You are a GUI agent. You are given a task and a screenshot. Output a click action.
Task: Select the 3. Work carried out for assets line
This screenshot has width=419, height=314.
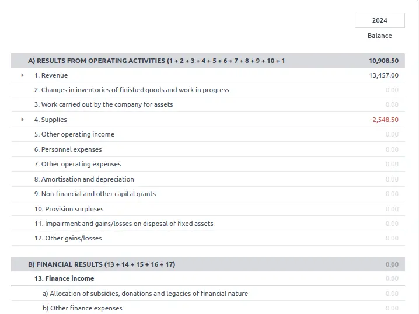click(103, 104)
